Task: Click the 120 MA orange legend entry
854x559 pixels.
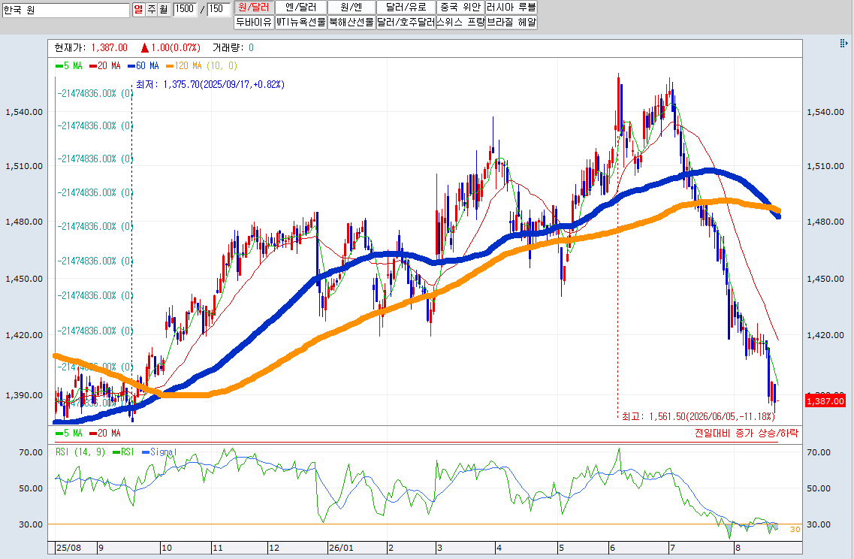Action: pos(183,66)
